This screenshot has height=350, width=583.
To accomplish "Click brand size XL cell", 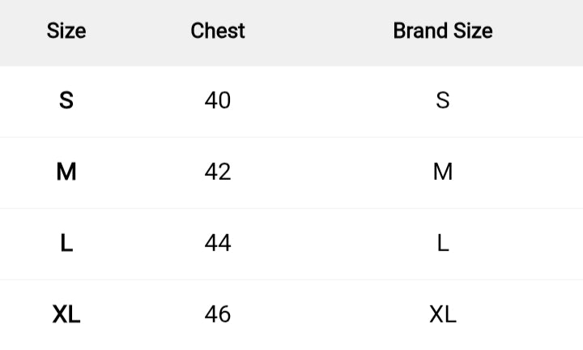I will [x=443, y=314].
